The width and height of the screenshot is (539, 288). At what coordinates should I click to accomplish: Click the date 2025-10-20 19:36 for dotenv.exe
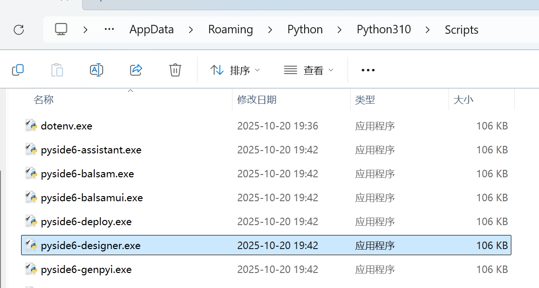click(278, 126)
